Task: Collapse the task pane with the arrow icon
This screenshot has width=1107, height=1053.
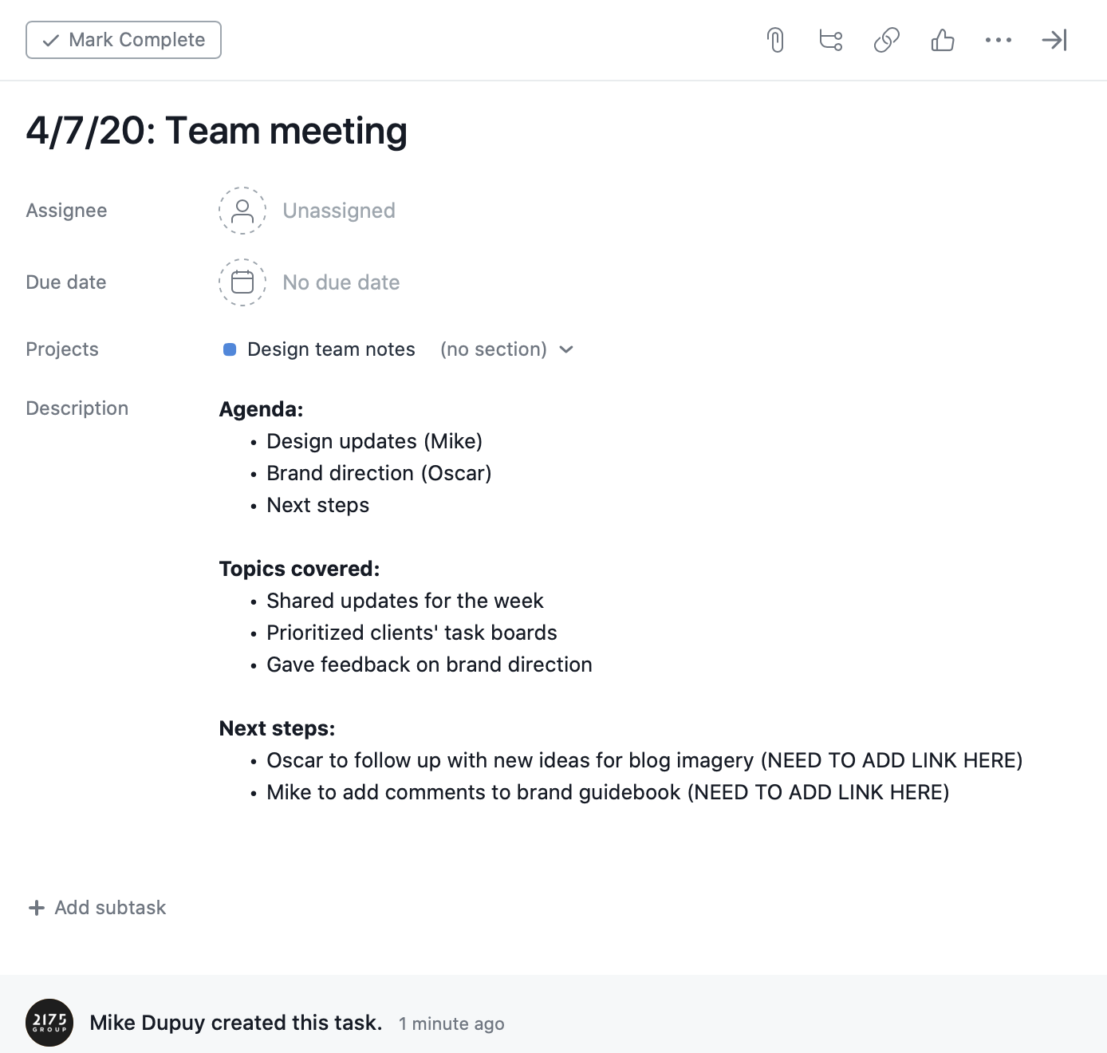Action: pos(1054,39)
